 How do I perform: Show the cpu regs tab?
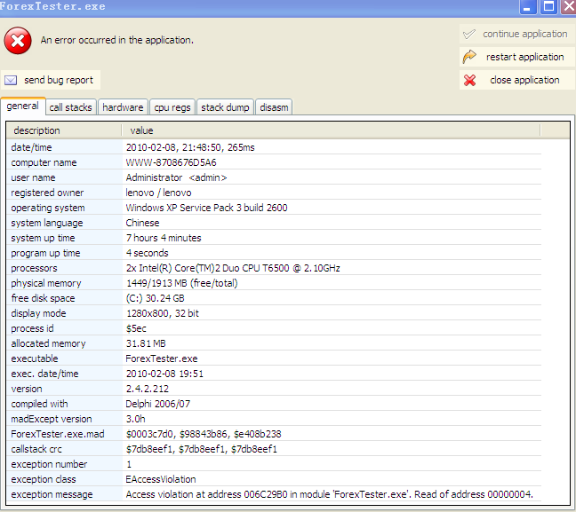tap(172, 107)
